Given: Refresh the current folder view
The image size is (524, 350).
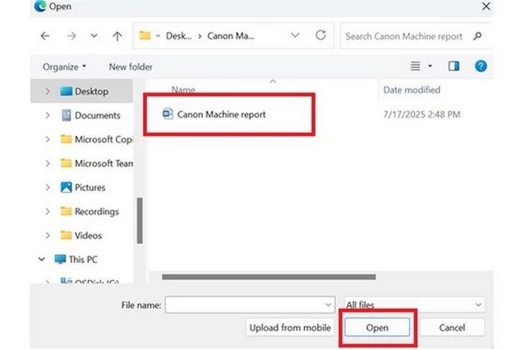Looking at the screenshot, I should [320, 35].
